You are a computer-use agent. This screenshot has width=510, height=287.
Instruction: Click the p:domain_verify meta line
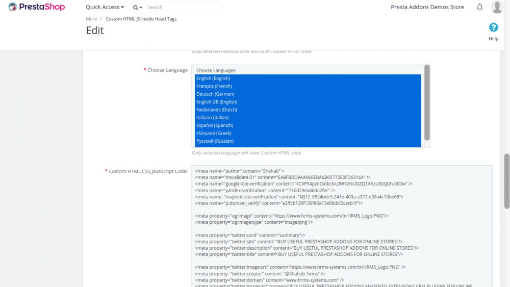278,203
